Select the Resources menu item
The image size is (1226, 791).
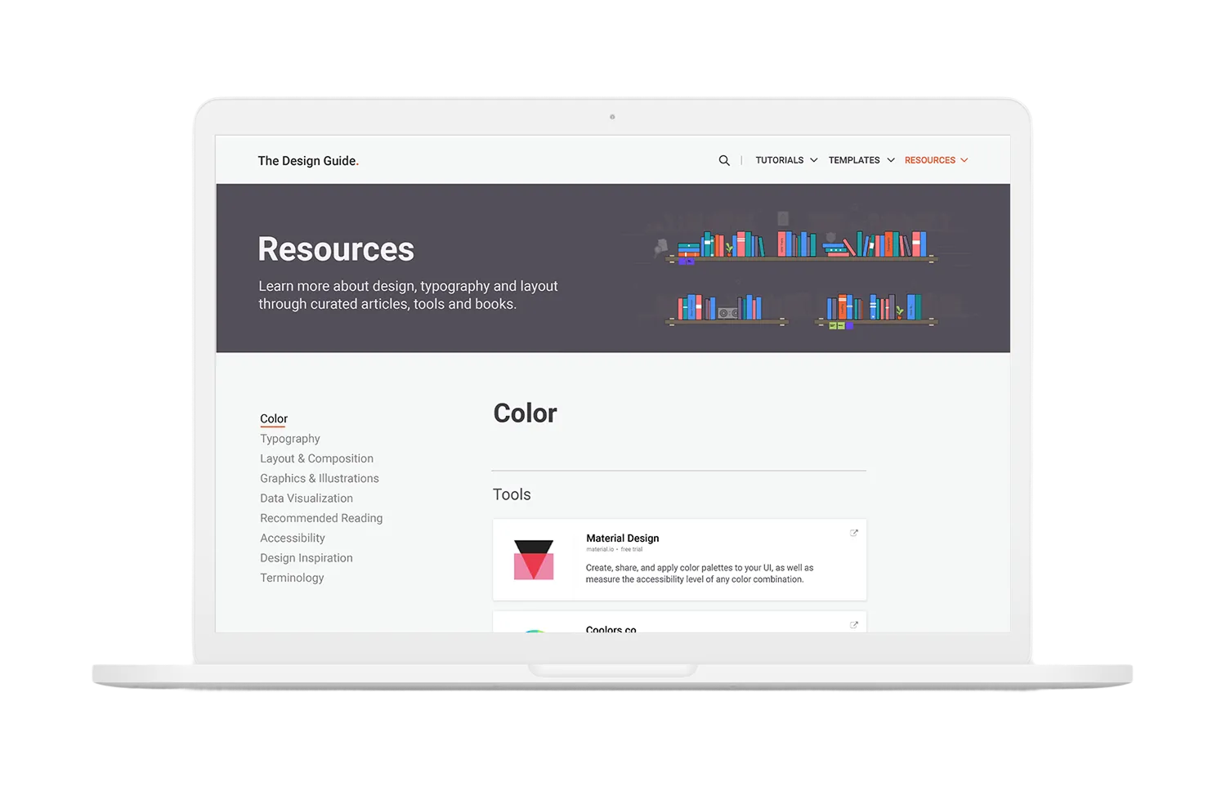pos(930,160)
